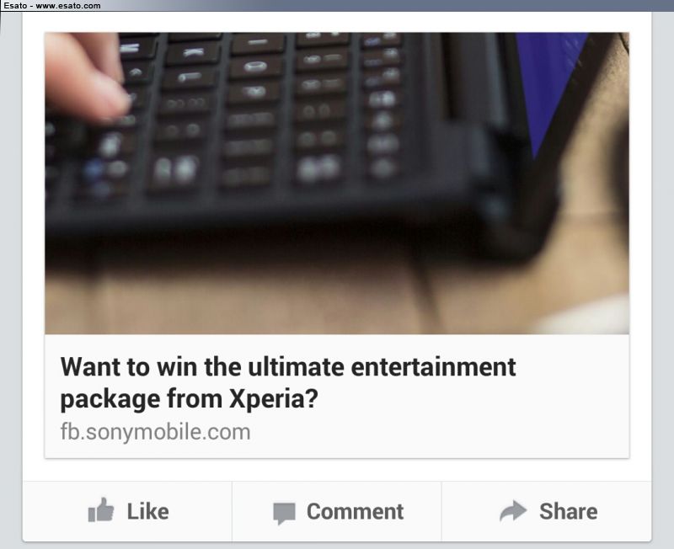Click the Esato title bar text

52,6
